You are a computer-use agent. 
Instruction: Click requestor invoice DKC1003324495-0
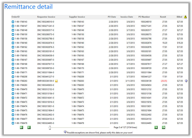click(46, 123)
